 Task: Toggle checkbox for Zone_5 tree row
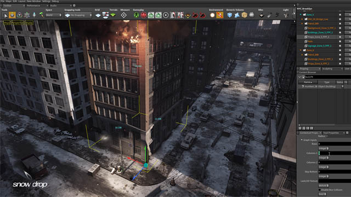click(x=340, y=15)
